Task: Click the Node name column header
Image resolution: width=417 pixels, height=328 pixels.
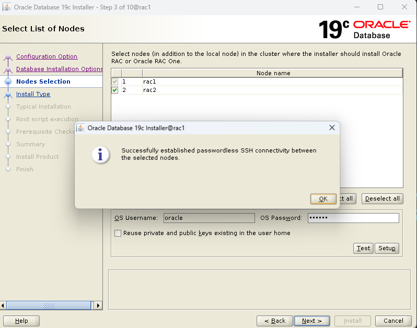Action: pyautogui.click(x=273, y=73)
